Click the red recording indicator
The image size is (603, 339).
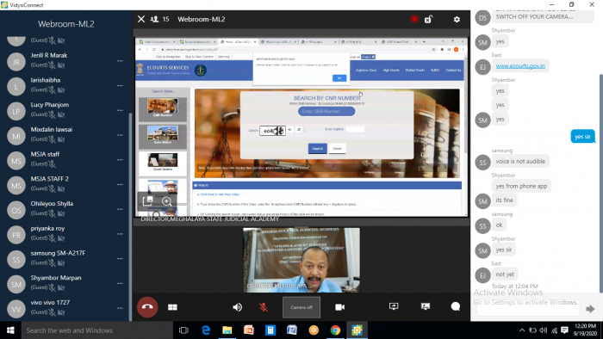pyautogui.click(x=414, y=19)
